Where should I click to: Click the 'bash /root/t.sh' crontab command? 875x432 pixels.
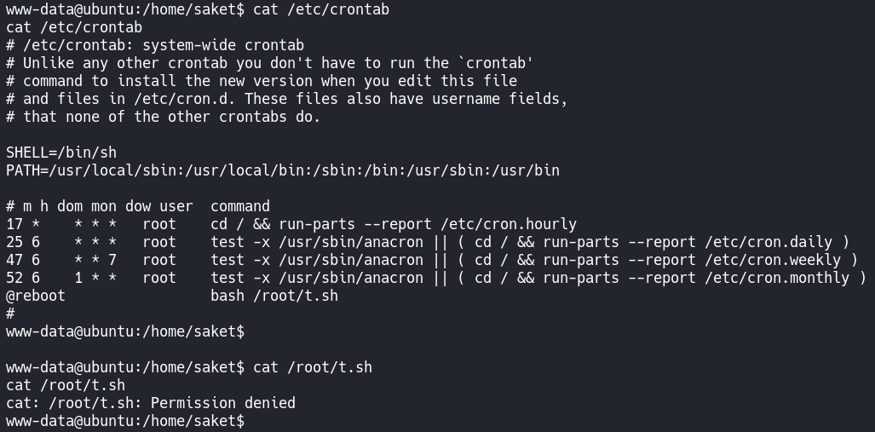coord(273,296)
